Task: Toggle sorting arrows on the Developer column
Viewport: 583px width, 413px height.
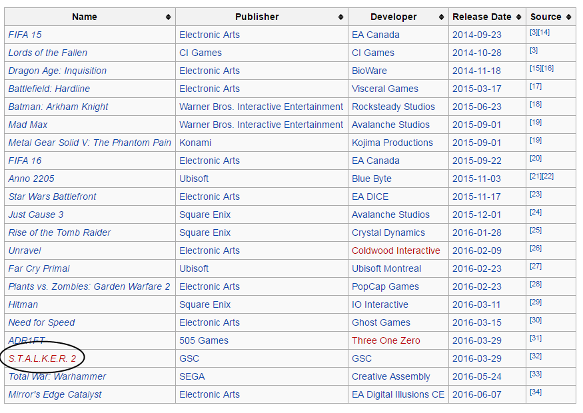Action: [441, 17]
